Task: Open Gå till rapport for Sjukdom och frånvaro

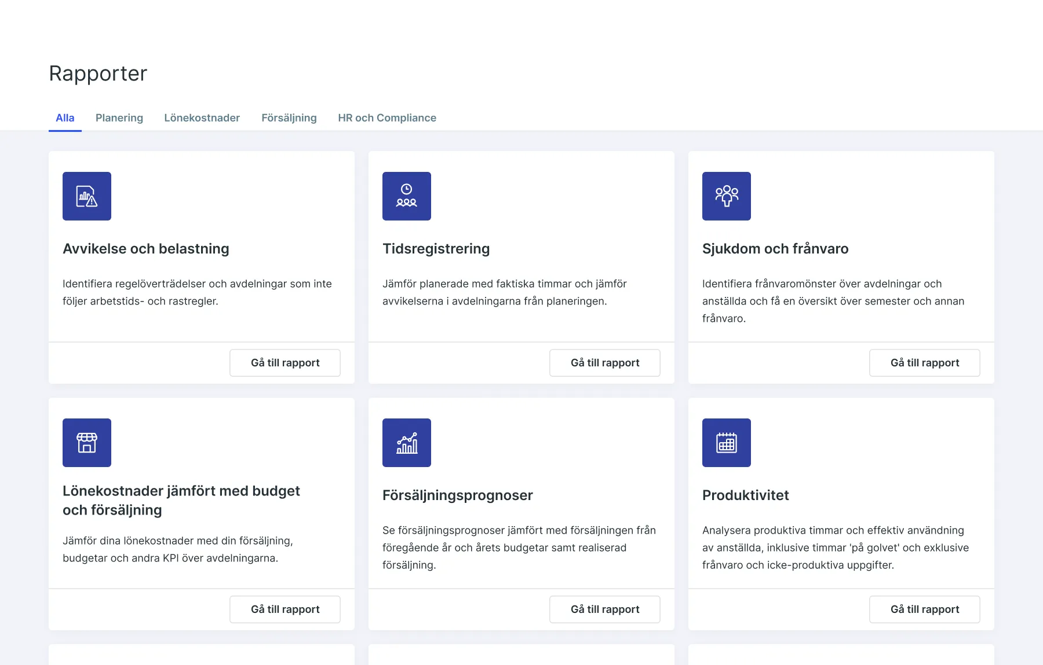Action: click(925, 363)
